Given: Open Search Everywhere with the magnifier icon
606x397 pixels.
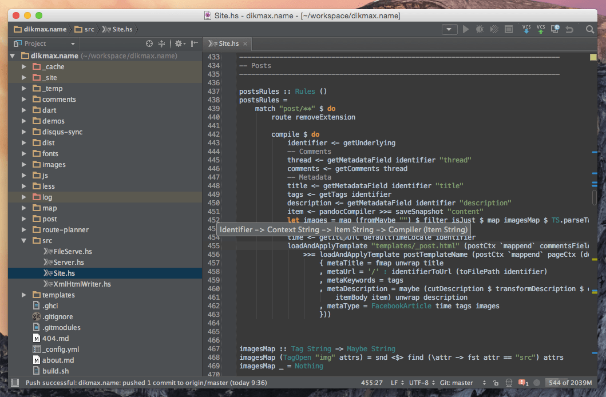Looking at the screenshot, I should pyautogui.click(x=589, y=29).
